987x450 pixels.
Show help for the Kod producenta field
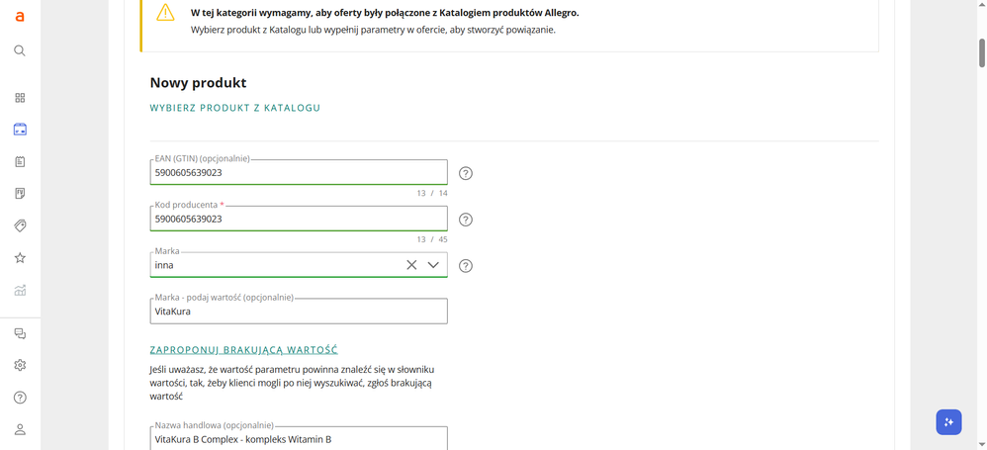click(x=466, y=220)
